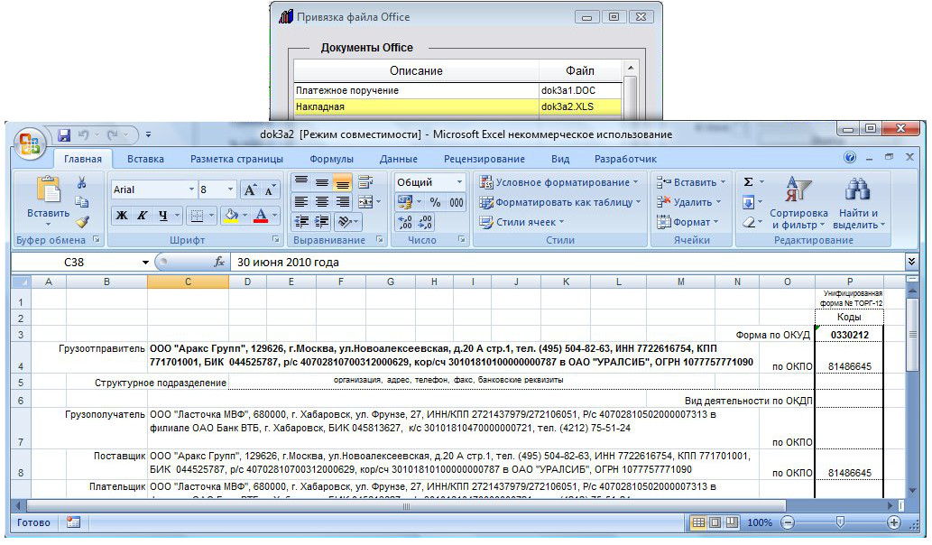Open Форматировать как таблицу dropdown

(x=560, y=202)
